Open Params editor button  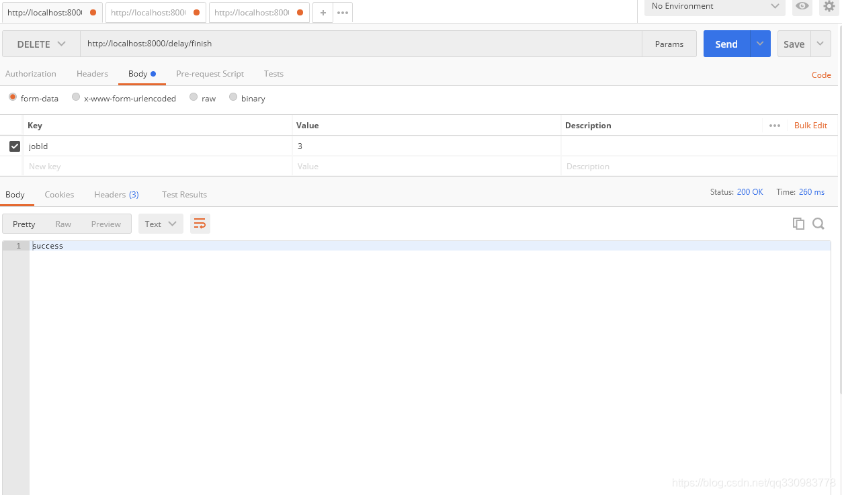click(x=669, y=44)
